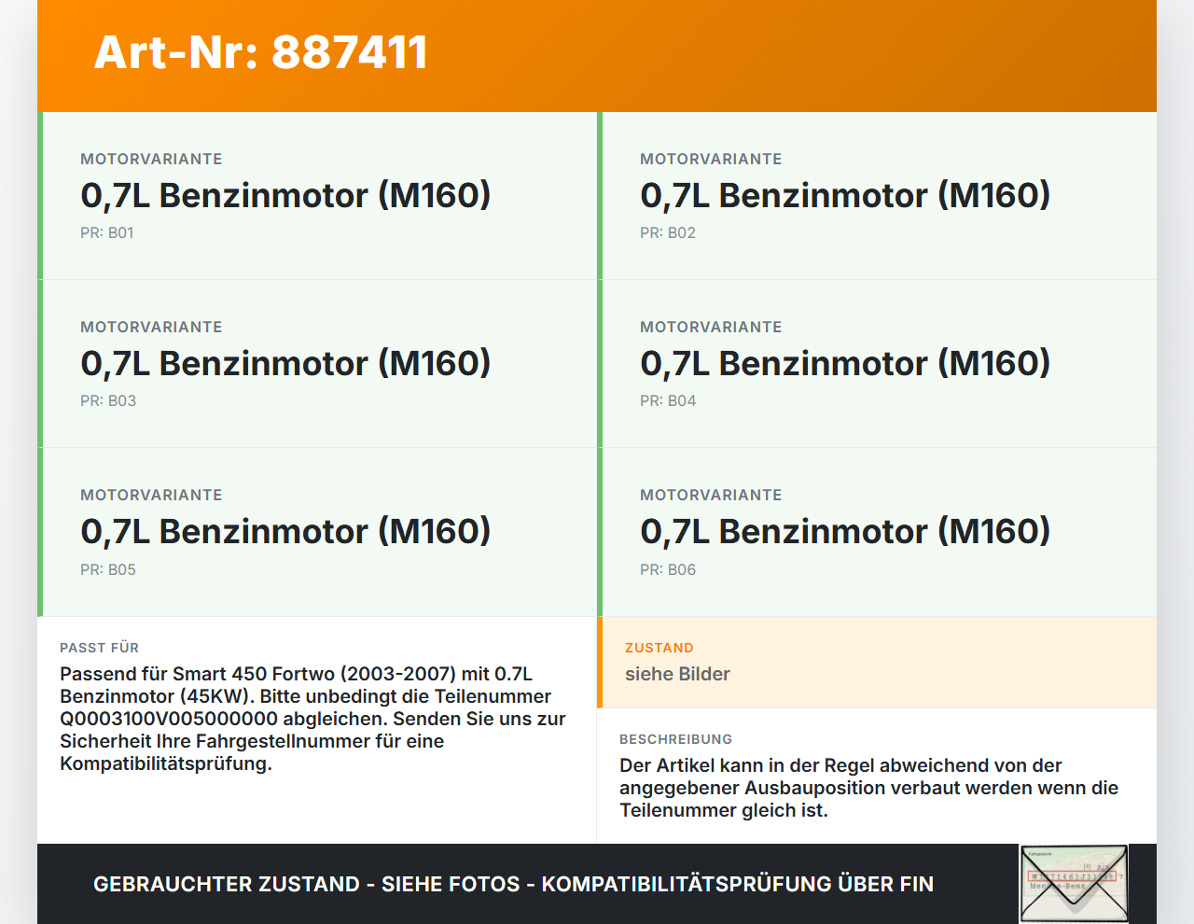
Task: Click the PR: B01 code label
Action: click(107, 232)
